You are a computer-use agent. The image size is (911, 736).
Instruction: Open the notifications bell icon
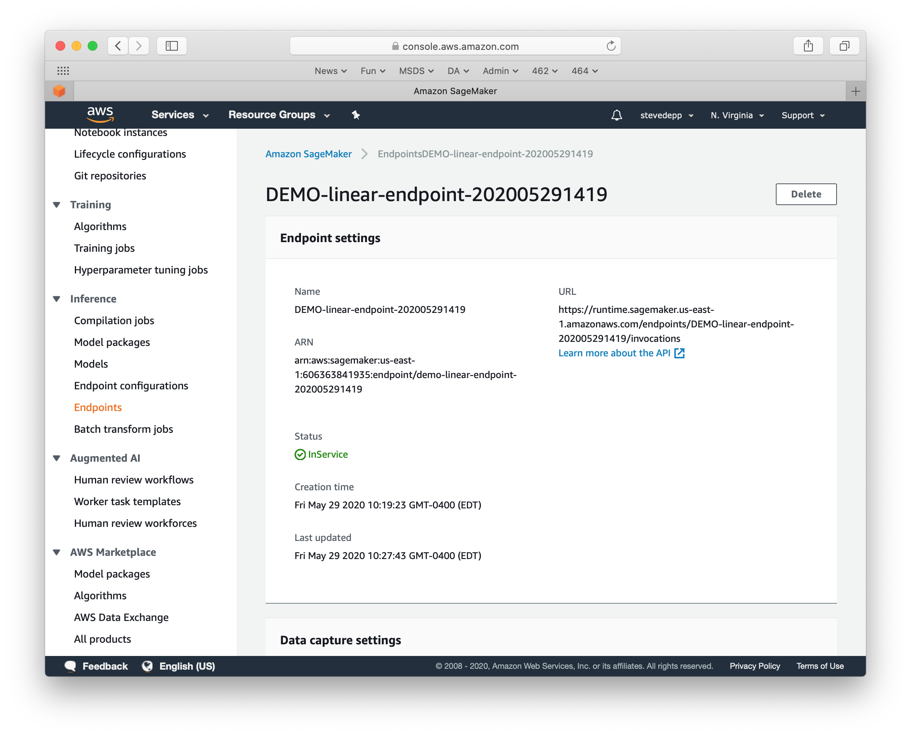tap(617, 115)
